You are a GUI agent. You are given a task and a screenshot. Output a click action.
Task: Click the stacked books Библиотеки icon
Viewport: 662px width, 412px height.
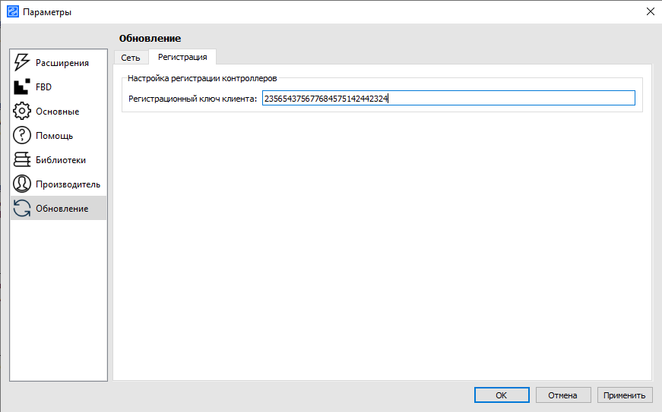22,160
